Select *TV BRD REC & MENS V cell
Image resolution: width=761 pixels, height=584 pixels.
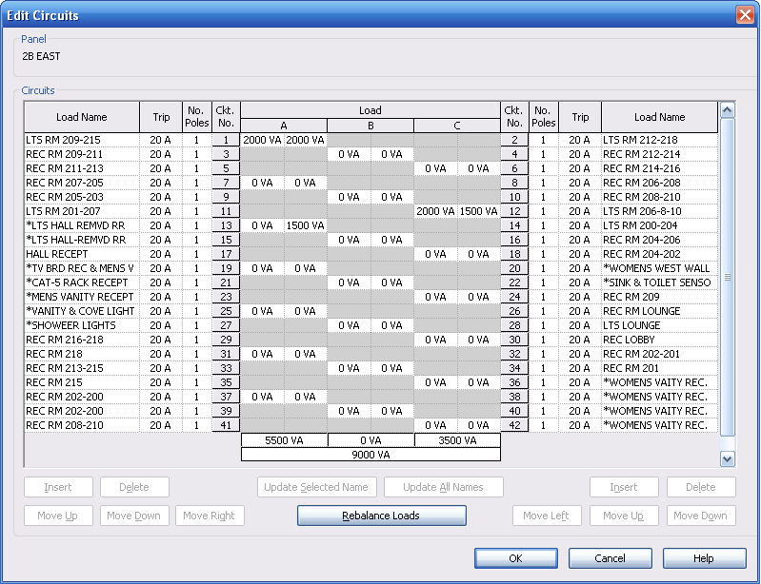click(82, 268)
